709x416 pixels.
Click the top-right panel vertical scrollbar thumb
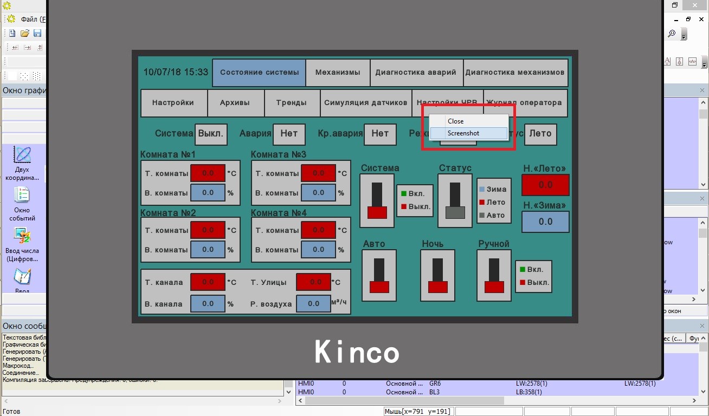[703, 114]
